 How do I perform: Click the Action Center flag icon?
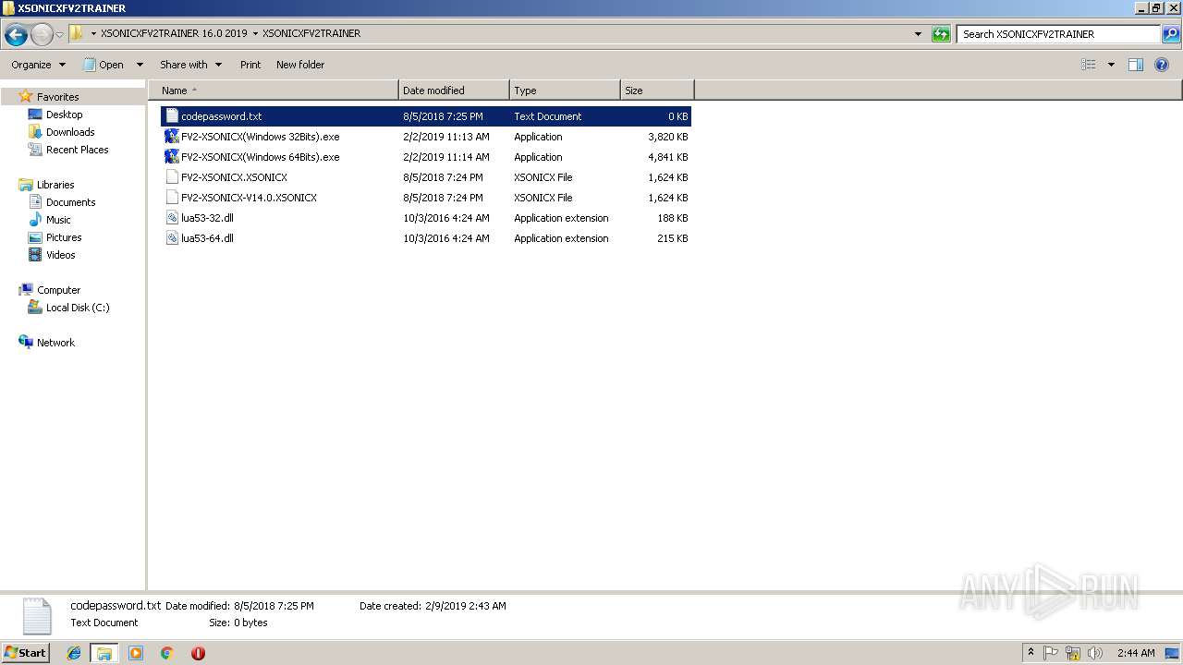(x=1052, y=653)
